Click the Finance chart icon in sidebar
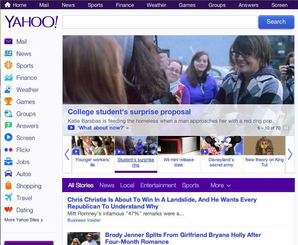The height and width of the screenshot is (245, 298). pyautogui.click(x=8, y=77)
